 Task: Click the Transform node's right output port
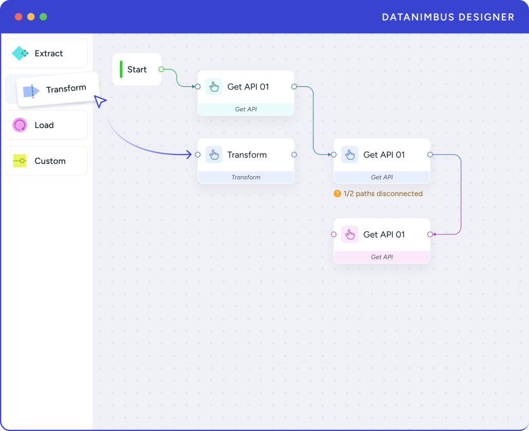pyautogui.click(x=294, y=155)
